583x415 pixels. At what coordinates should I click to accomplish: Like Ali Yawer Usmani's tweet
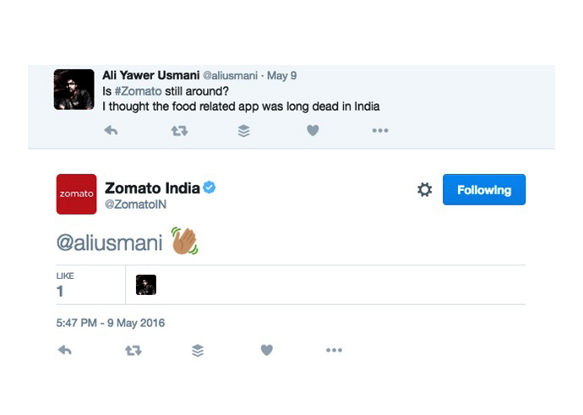[313, 131]
